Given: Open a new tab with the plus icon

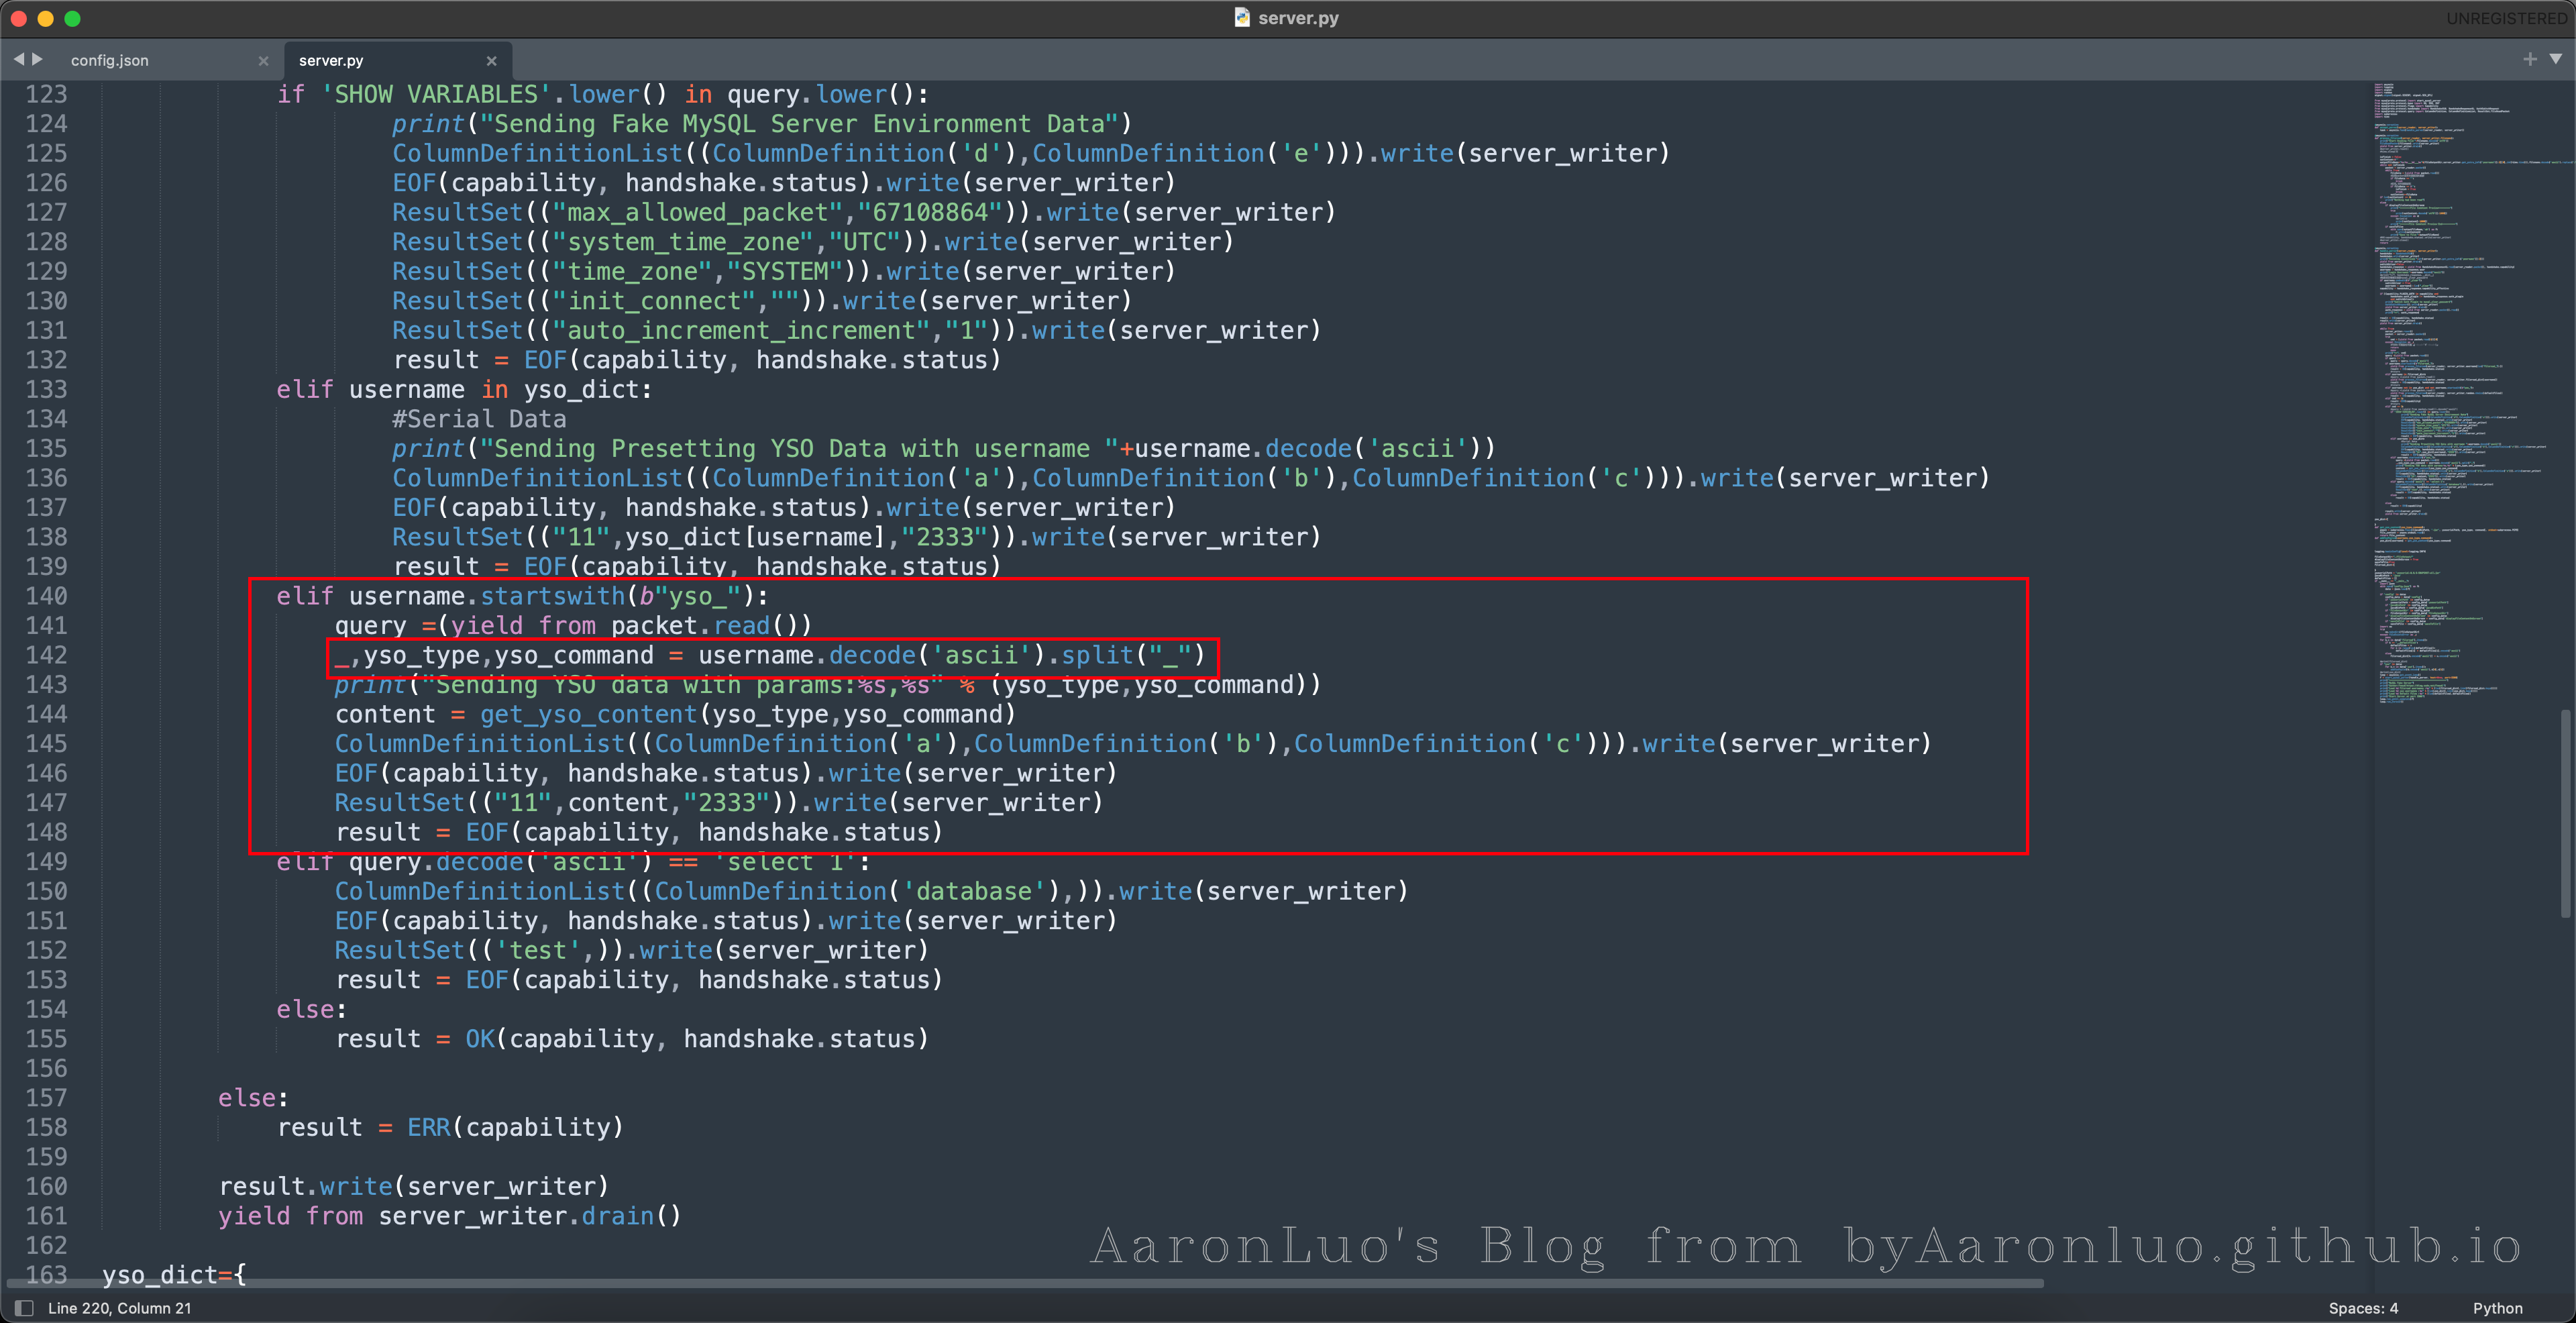Looking at the screenshot, I should (2529, 59).
